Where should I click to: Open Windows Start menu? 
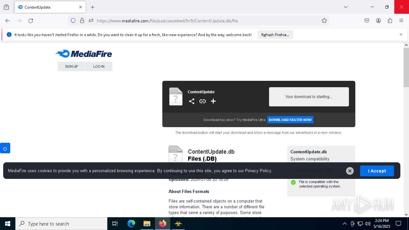coord(8,224)
